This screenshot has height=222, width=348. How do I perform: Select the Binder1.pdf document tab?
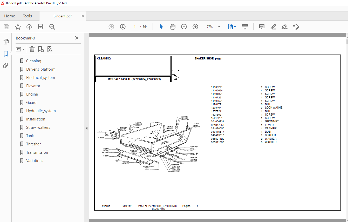point(63,16)
